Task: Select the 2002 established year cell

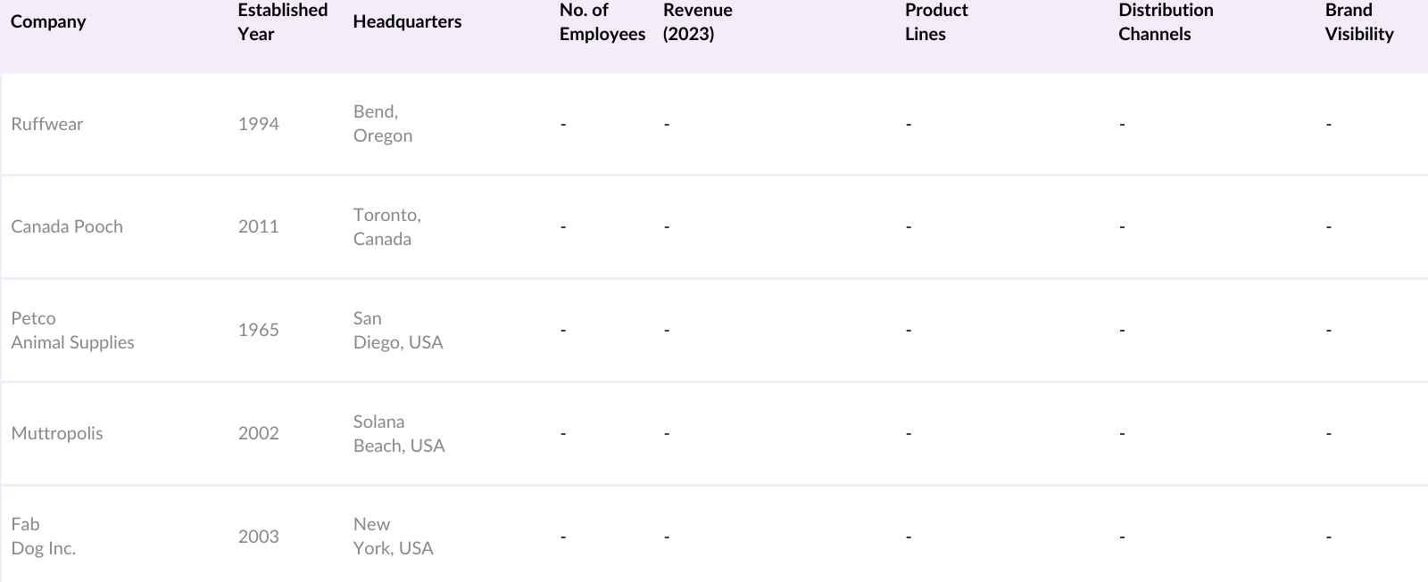Action: click(258, 433)
